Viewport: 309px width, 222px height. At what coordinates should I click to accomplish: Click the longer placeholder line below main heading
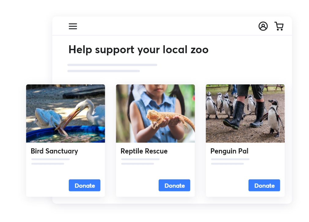pos(112,65)
